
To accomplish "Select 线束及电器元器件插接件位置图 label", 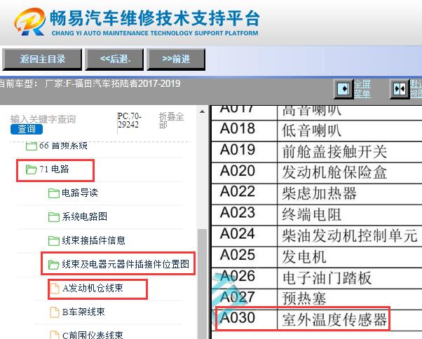I will [x=125, y=264].
